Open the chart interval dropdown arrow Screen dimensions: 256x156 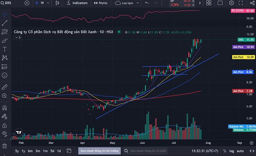click(x=48, y=3)
